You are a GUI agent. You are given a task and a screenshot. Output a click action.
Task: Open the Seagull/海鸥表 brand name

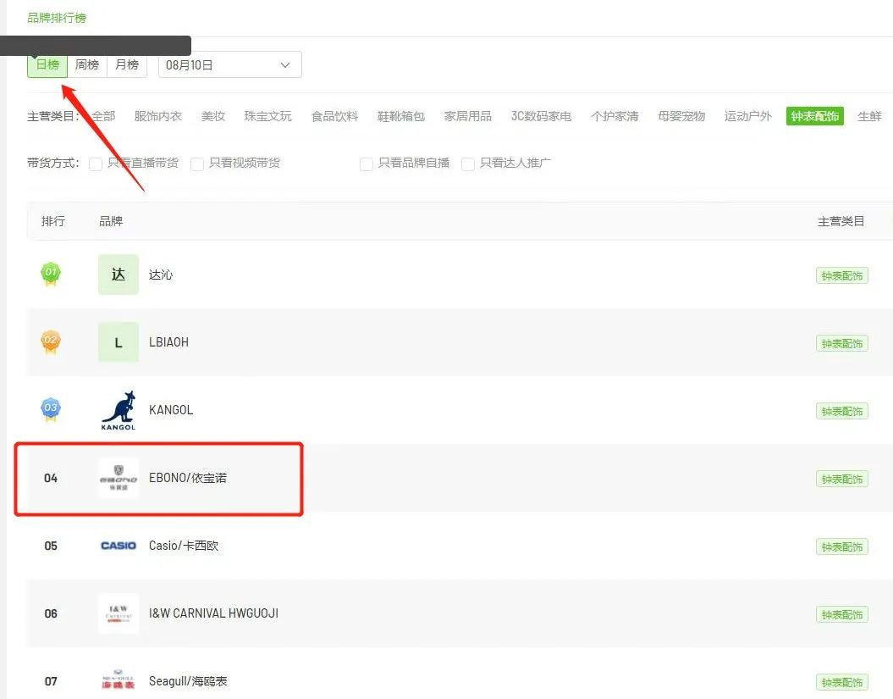click(188, 681)
